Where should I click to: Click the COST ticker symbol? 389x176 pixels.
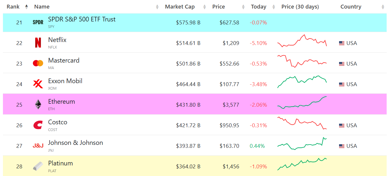[x=53, y=130]
